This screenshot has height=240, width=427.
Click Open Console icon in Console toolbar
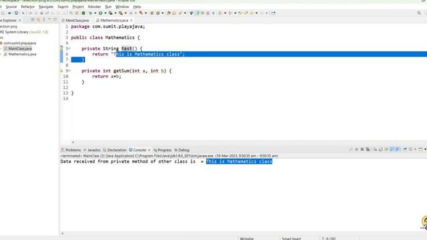pos(420,149)
